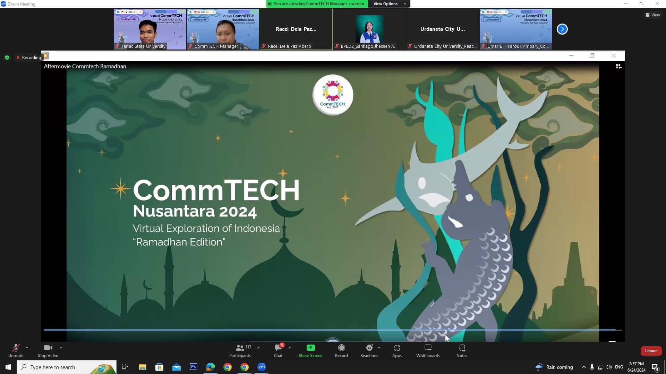Expand video options arrow beside Stop Video
Image resolution: width=666 pixels, height=374 pixels.
tap(61, 348)
